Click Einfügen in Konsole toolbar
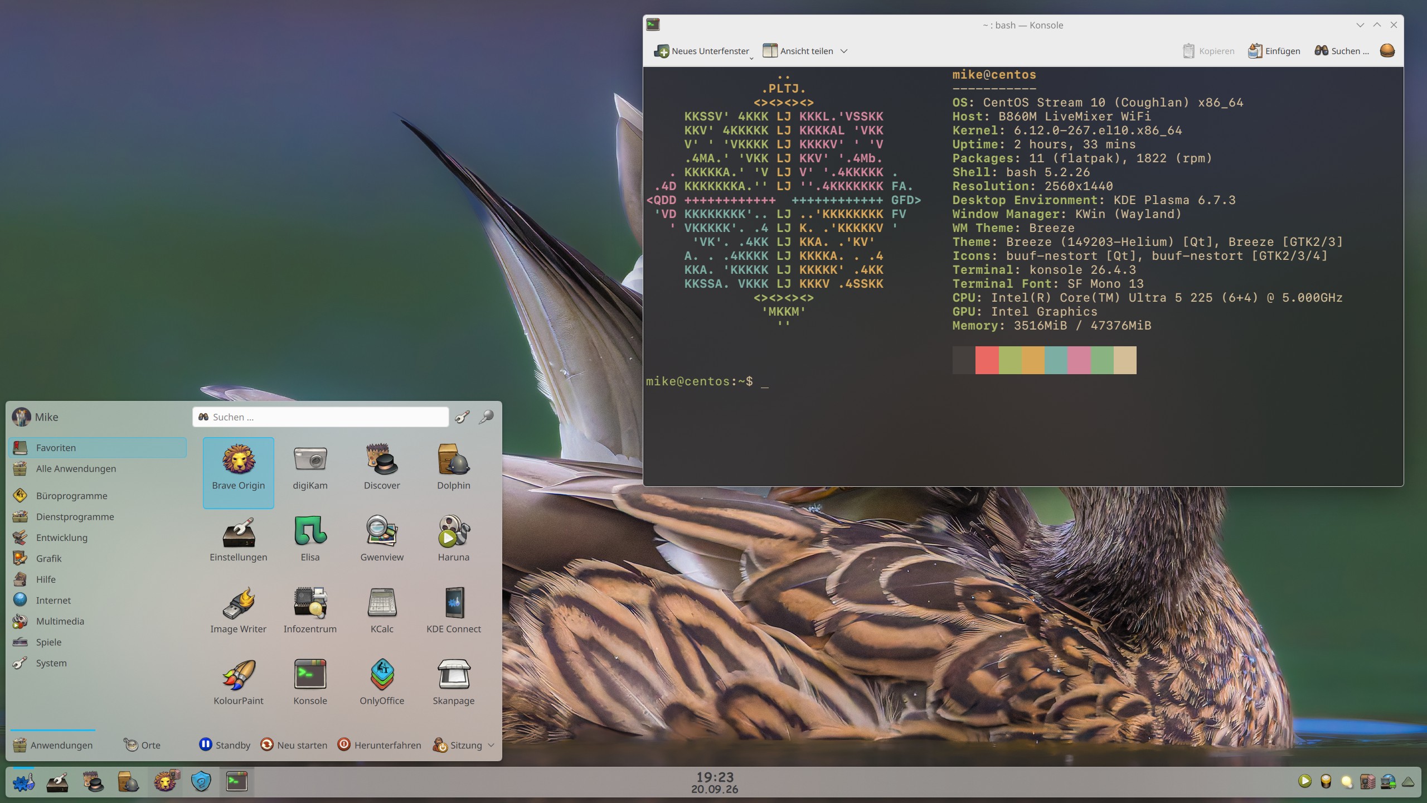Viewport: 1427px width, 803px height. pos(1274,51)
